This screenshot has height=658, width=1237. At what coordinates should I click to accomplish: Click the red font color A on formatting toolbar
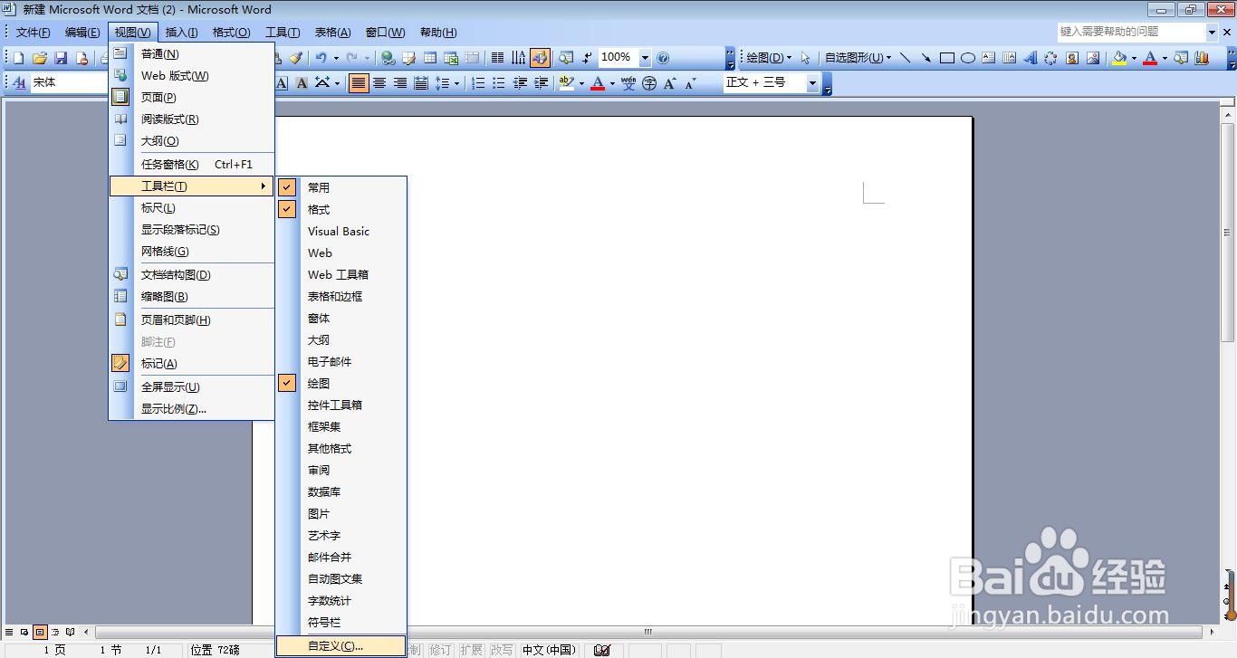tap(598, 83)
